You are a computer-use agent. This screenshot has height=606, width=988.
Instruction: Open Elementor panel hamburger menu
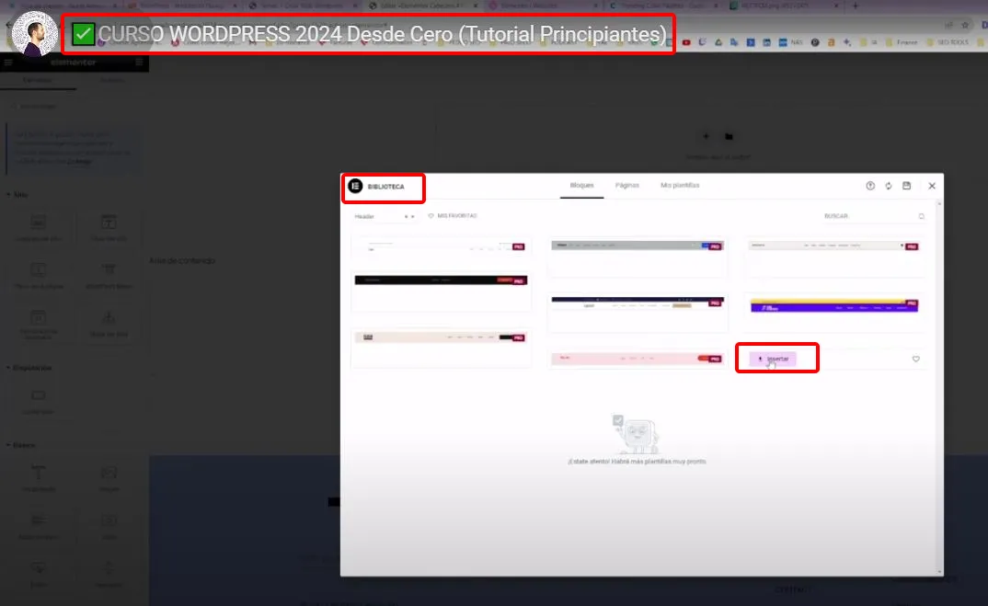click(x=8, y=63)
